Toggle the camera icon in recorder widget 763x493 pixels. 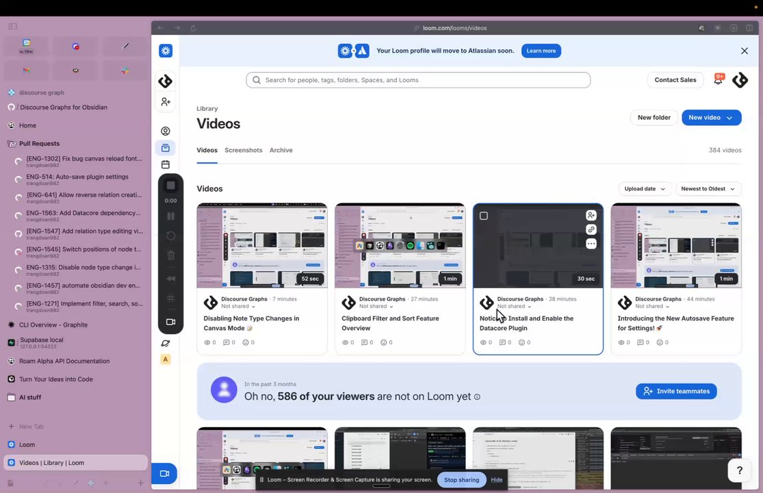click(x=171, y=322)
